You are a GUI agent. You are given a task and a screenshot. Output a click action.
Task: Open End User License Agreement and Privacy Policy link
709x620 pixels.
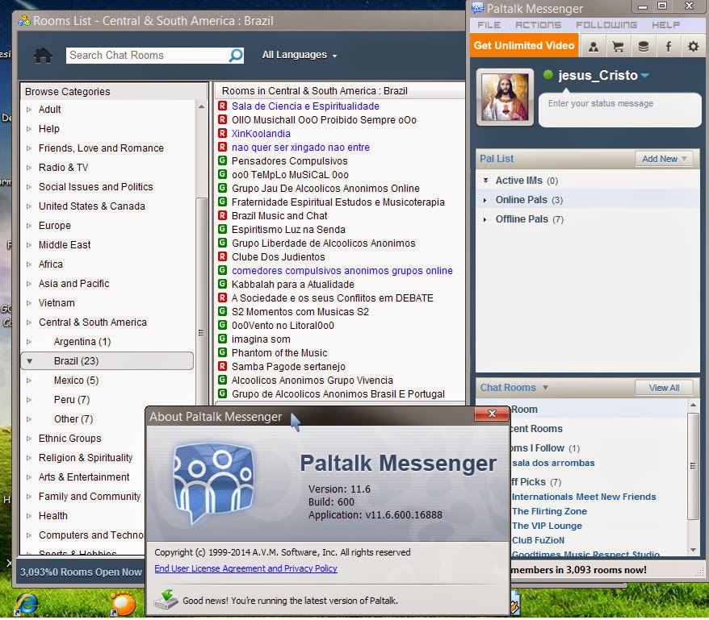pos(245,568)
